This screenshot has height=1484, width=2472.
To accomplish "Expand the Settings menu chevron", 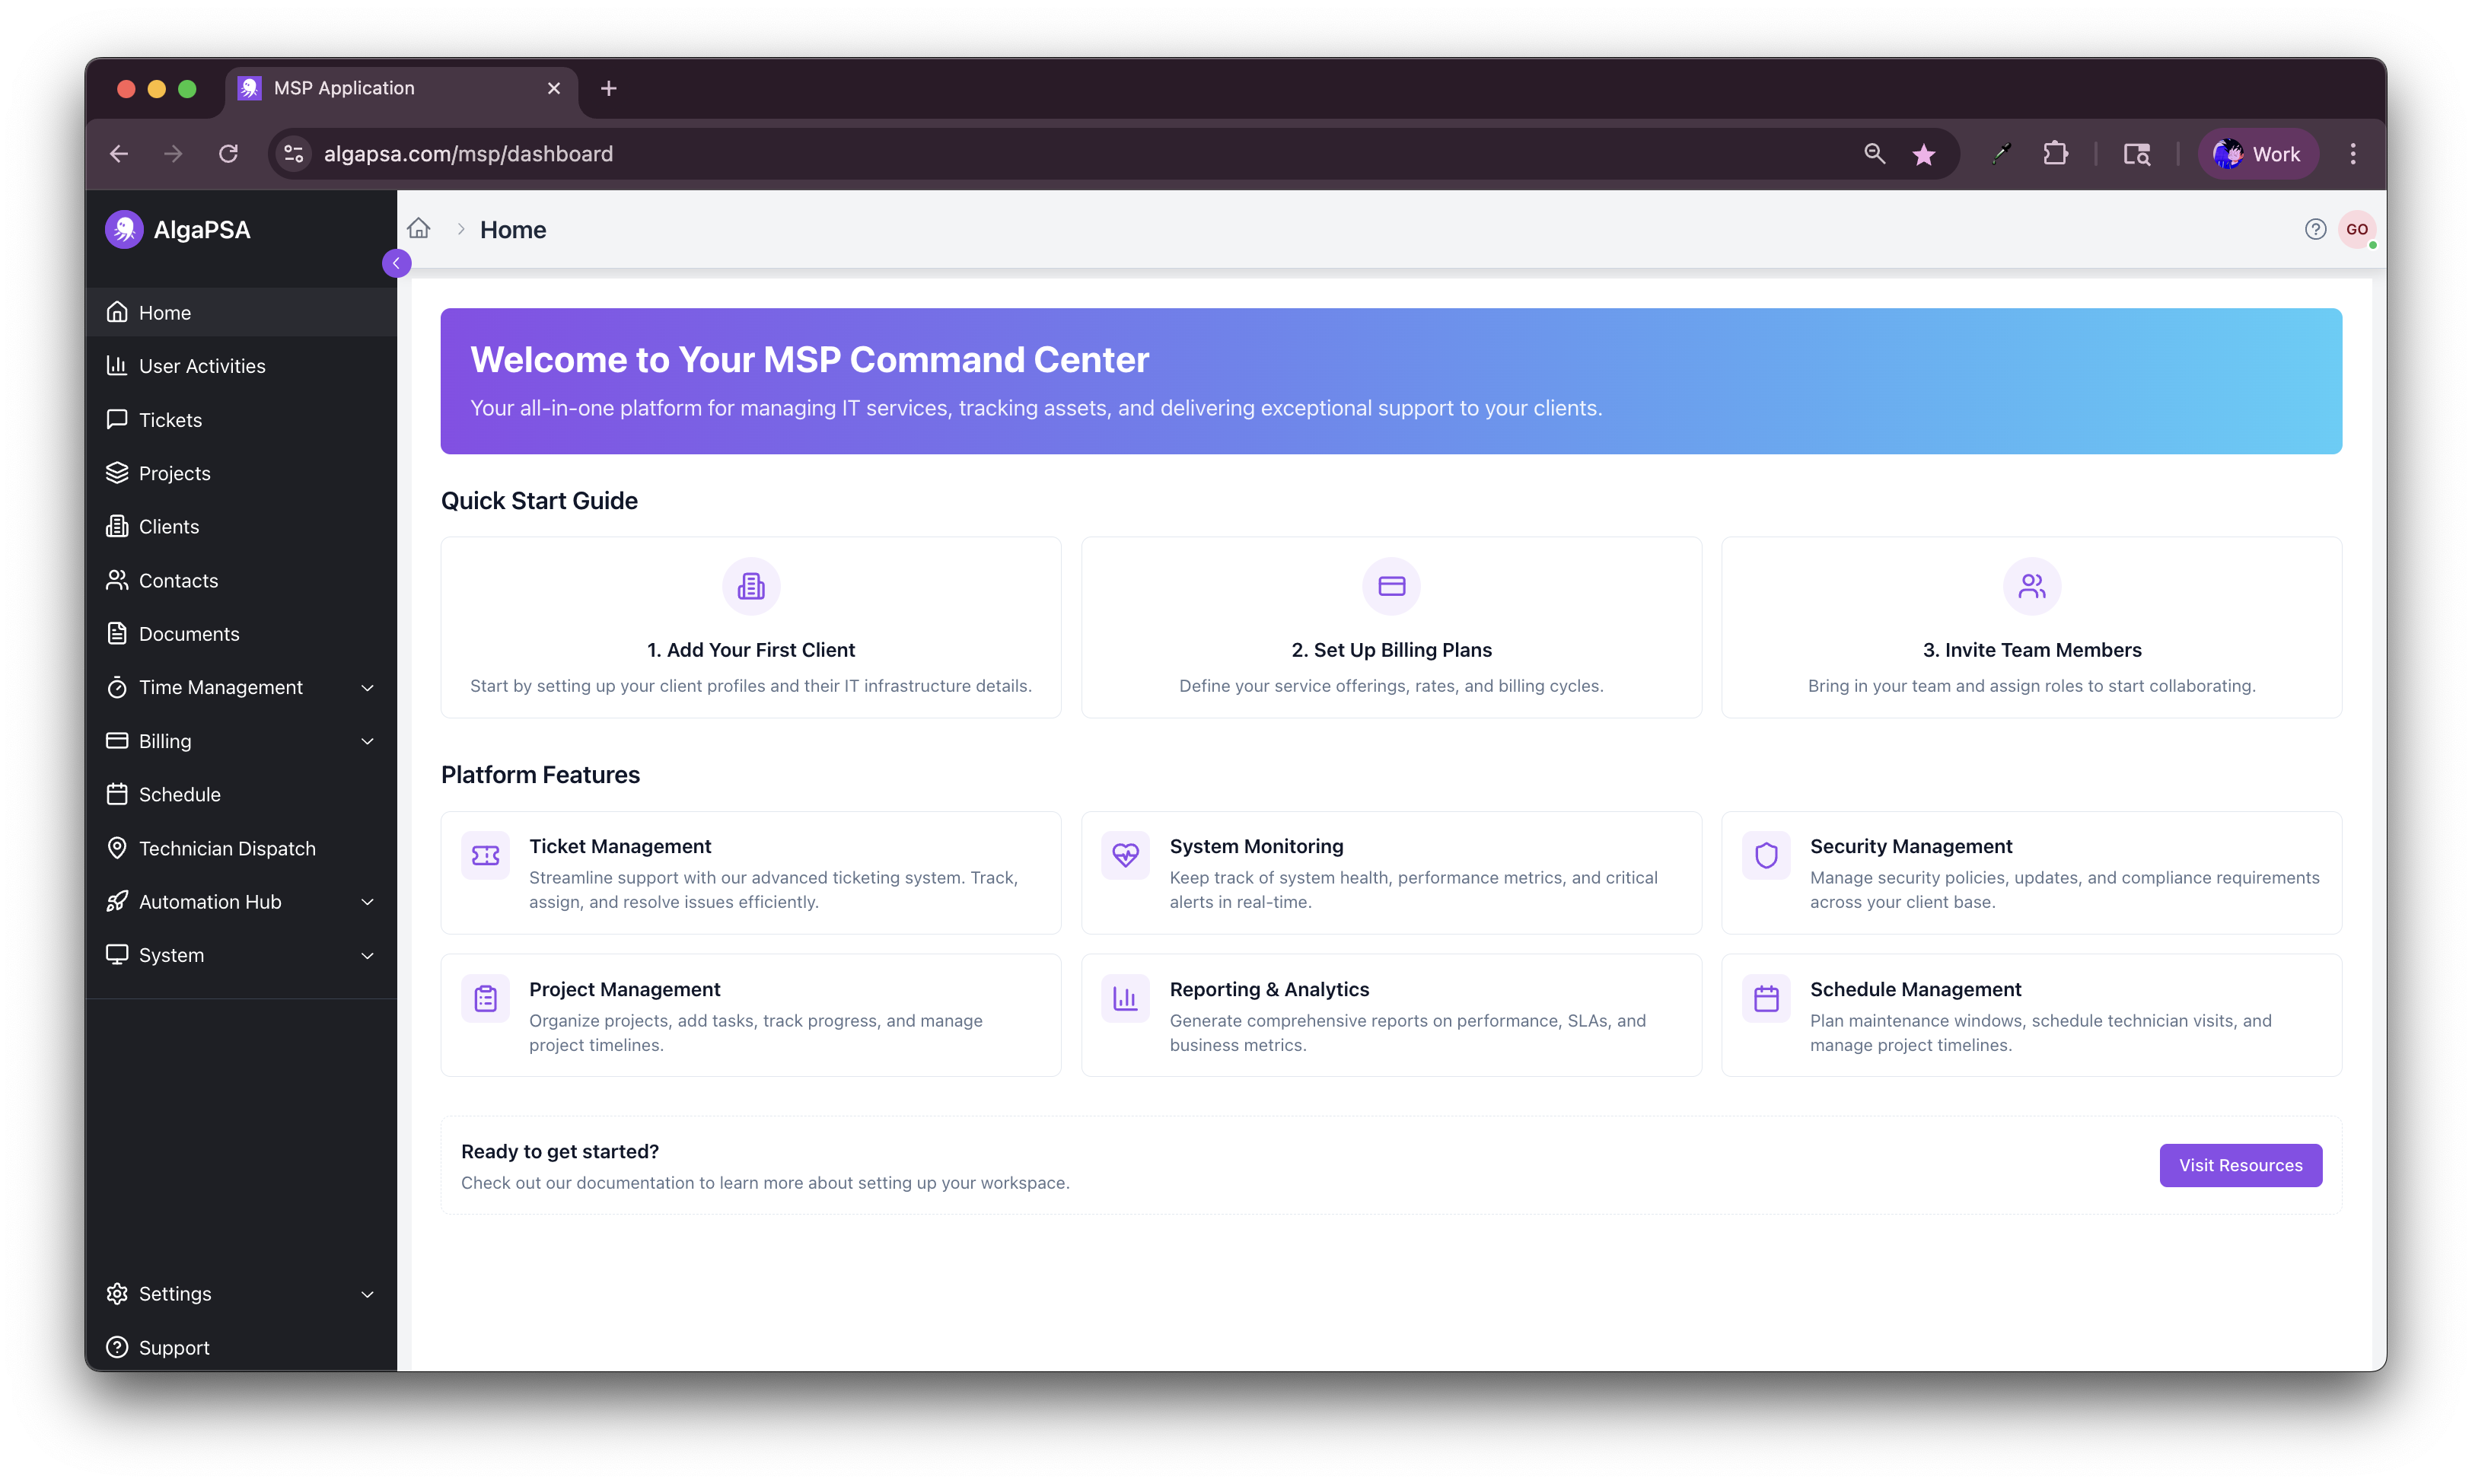I will [x=367, y=1294].
